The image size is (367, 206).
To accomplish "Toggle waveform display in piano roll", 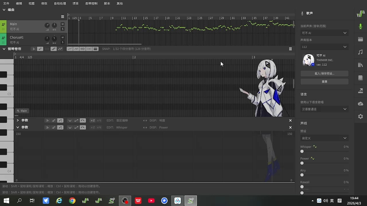I will tap(83, 49).
